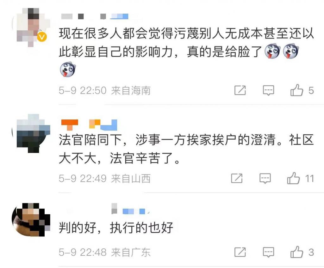Repost the comment from 海南
Image resolution: width=324 pixels, height=268 pixels.
pyautogui.click(x=240, y=90)
